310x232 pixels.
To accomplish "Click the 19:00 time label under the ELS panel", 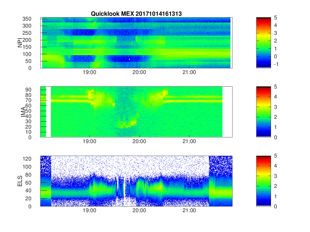I will coord(90,211).
